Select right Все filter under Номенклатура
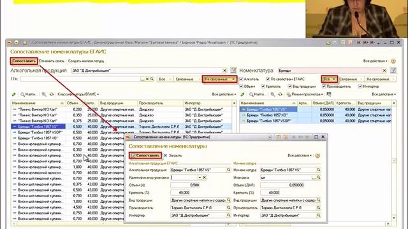The image size is (408, 229). pyautogui.click(x=329, y=79)
